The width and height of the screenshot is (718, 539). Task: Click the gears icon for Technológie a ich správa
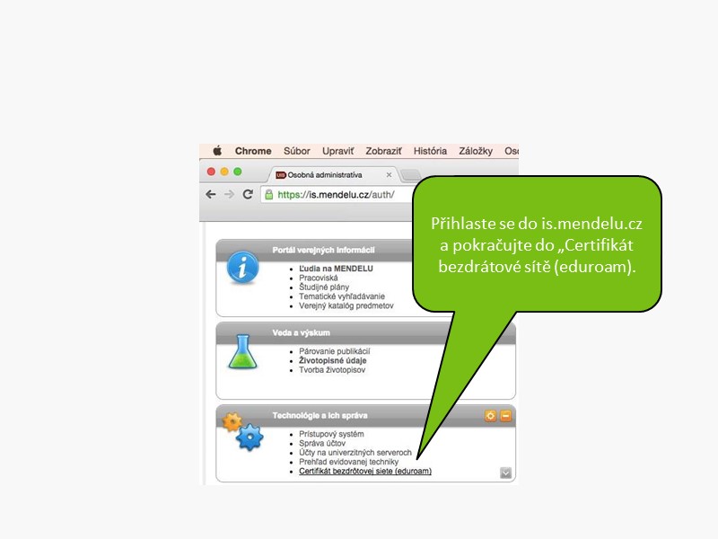[242, 433]
